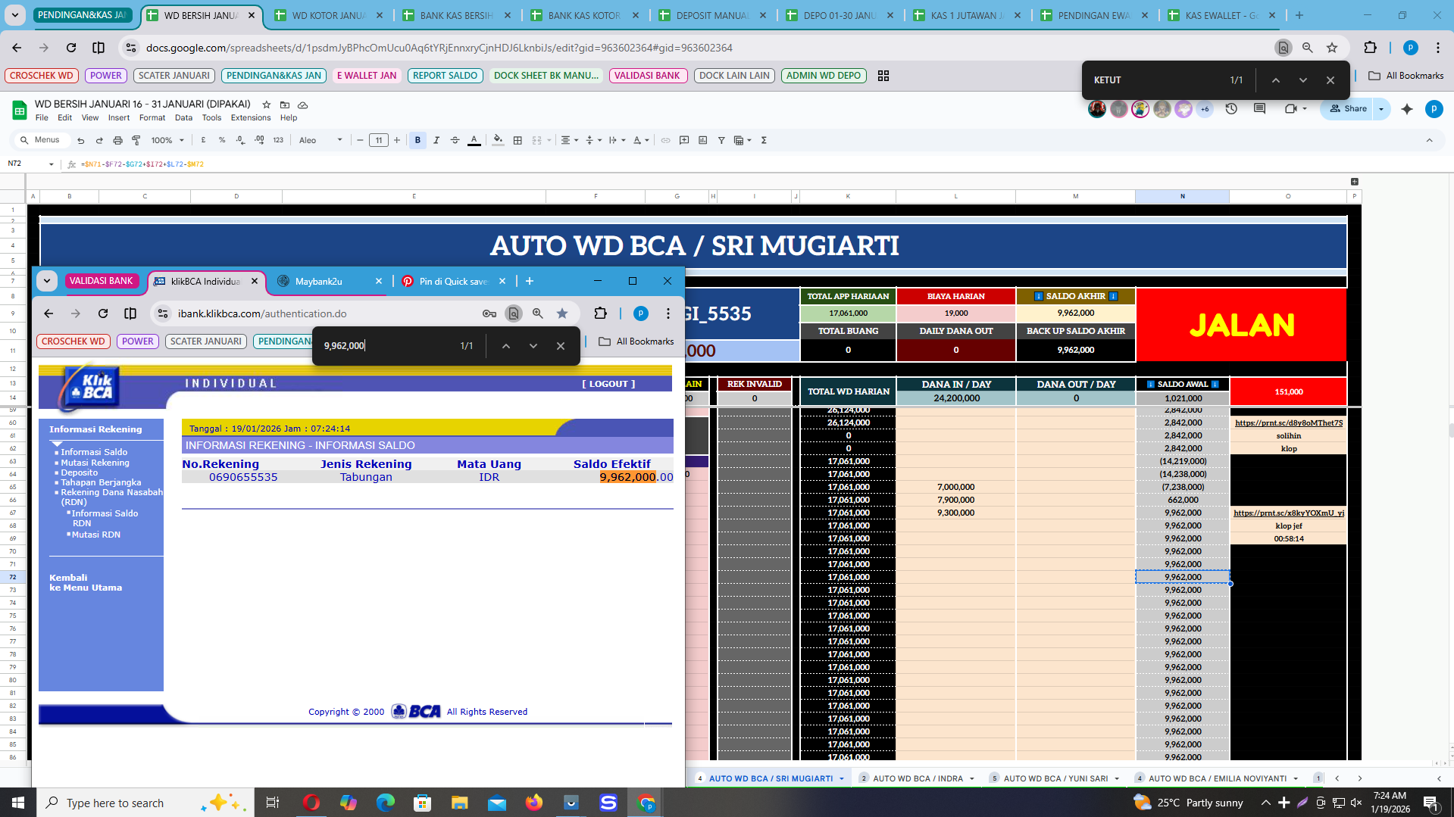Toggle bold formatting
Image resolution: width=1454 pixels, height=817 pixels.
[x=417, y=140]
